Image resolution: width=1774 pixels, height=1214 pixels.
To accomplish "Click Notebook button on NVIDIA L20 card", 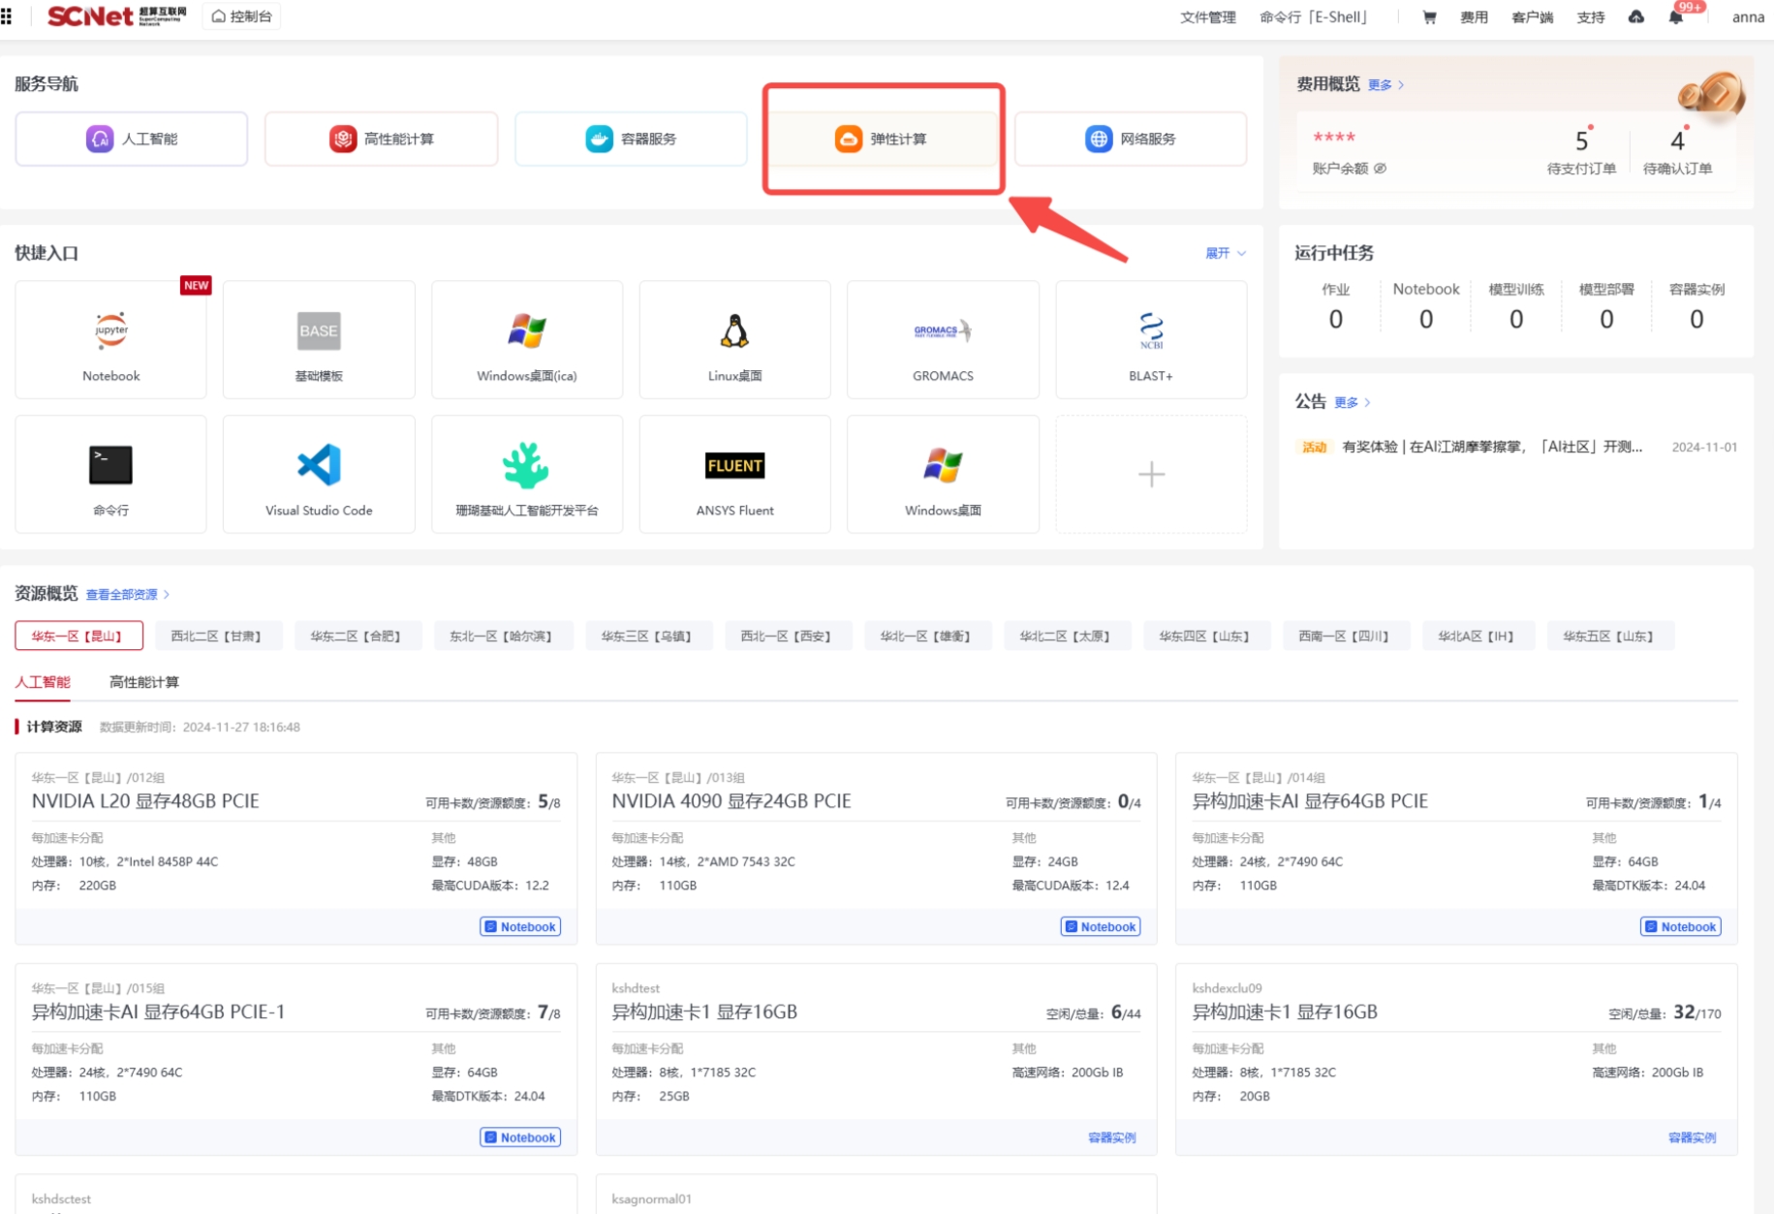I will click(520, 927).
